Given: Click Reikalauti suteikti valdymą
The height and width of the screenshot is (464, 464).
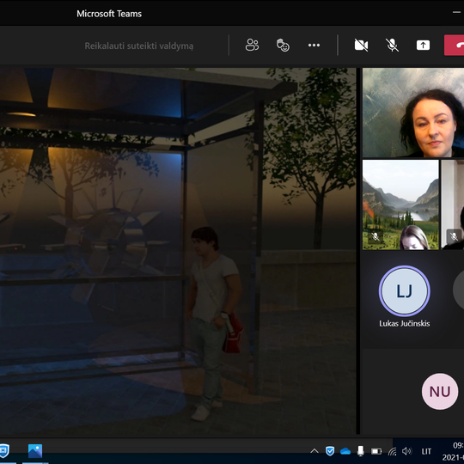Looking at the screenshot, I should [x=139, y=46].
